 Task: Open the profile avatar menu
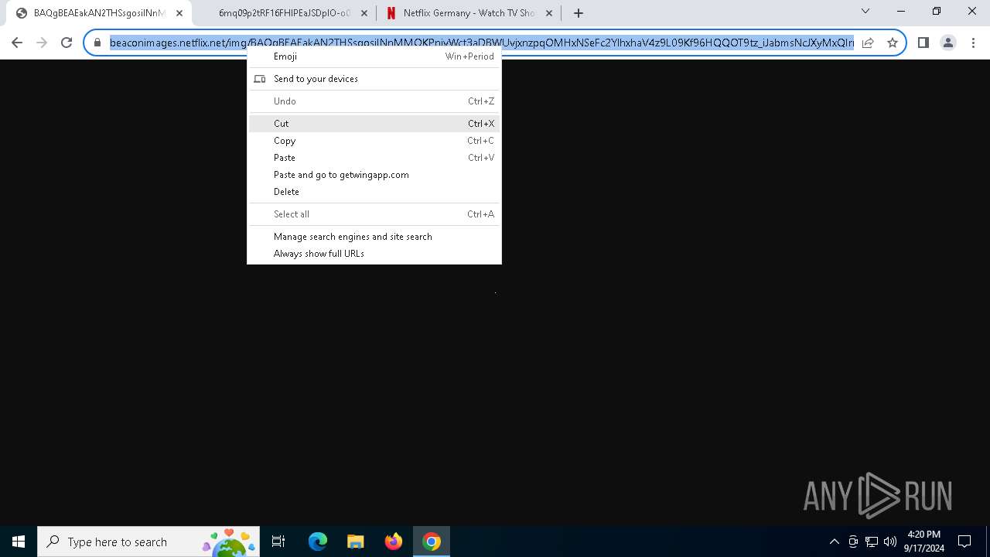click(x=948, y=43)
